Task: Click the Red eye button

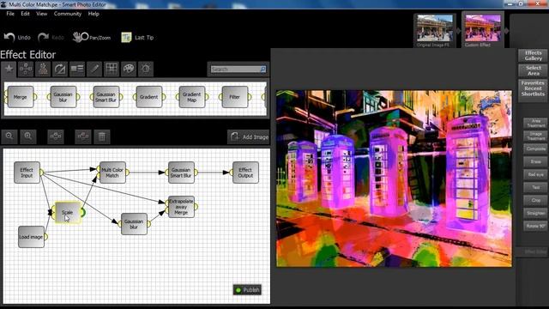Action: click(535, 174)
